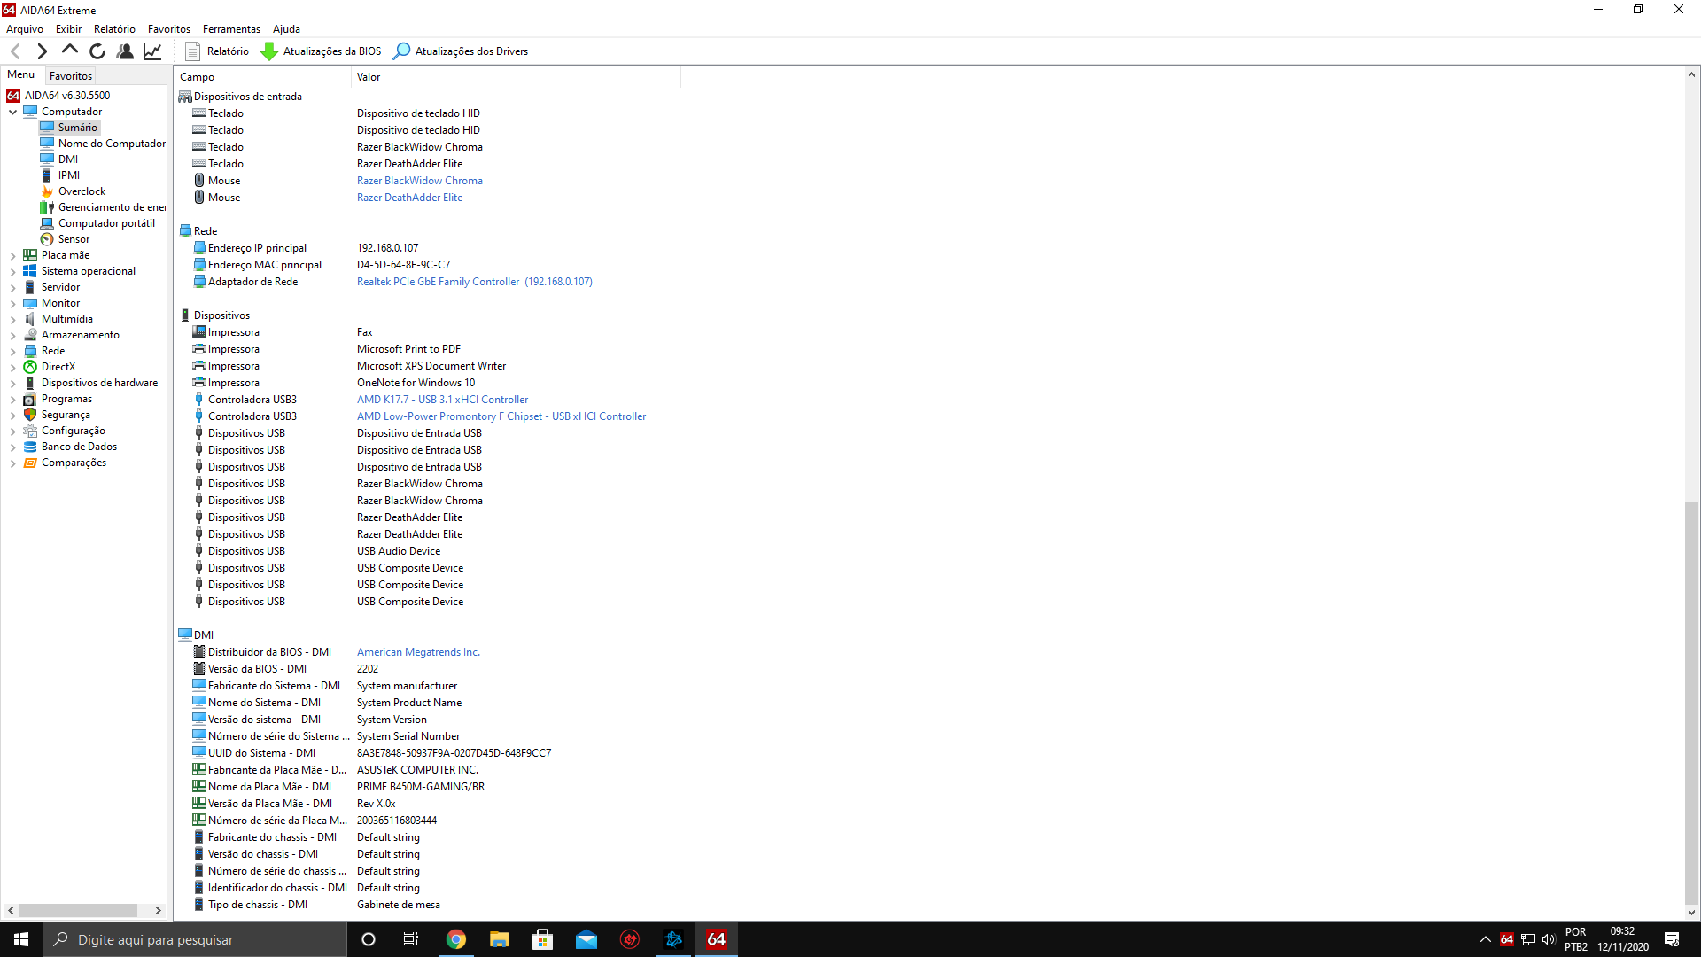The image size is (1701, 957).
Task: Click the Comparações tree icon
Action: (30, 463)
